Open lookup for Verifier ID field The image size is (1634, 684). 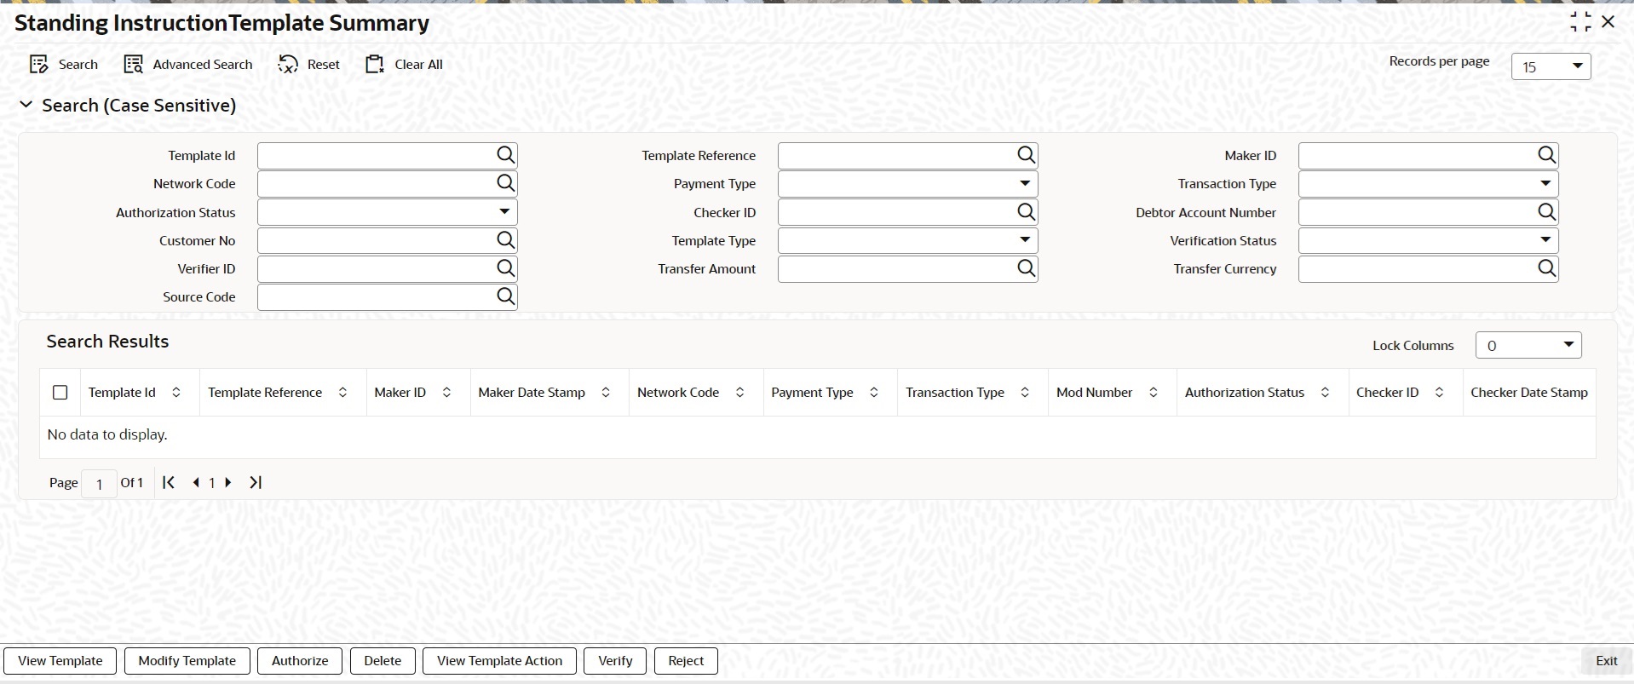pyautogui.click(x=505, y=268)
